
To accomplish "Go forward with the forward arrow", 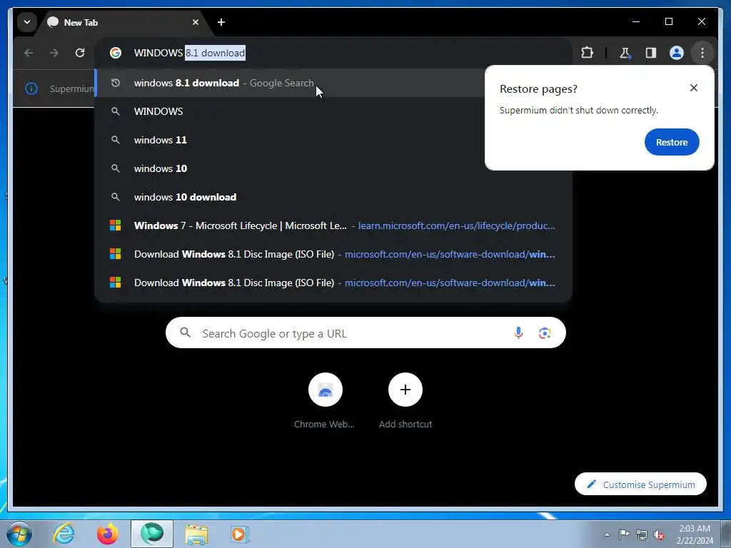I will pos(54,53).
